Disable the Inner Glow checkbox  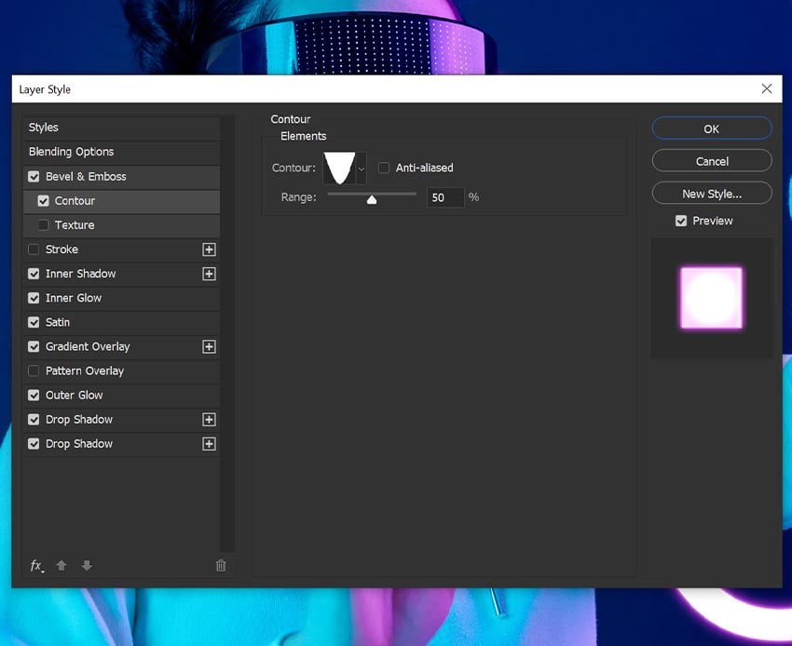34,298
